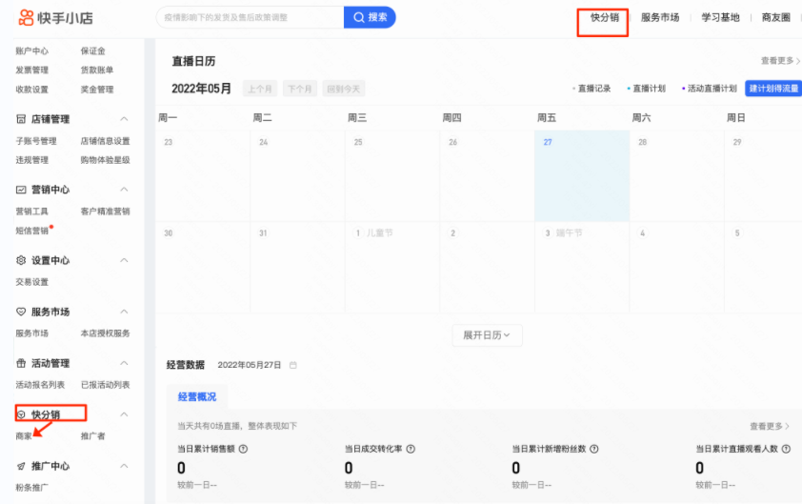The width and height of the screenshot is (802, 504).
Task: Open 商友圈 in top navigation
Action: pos(776,17)
